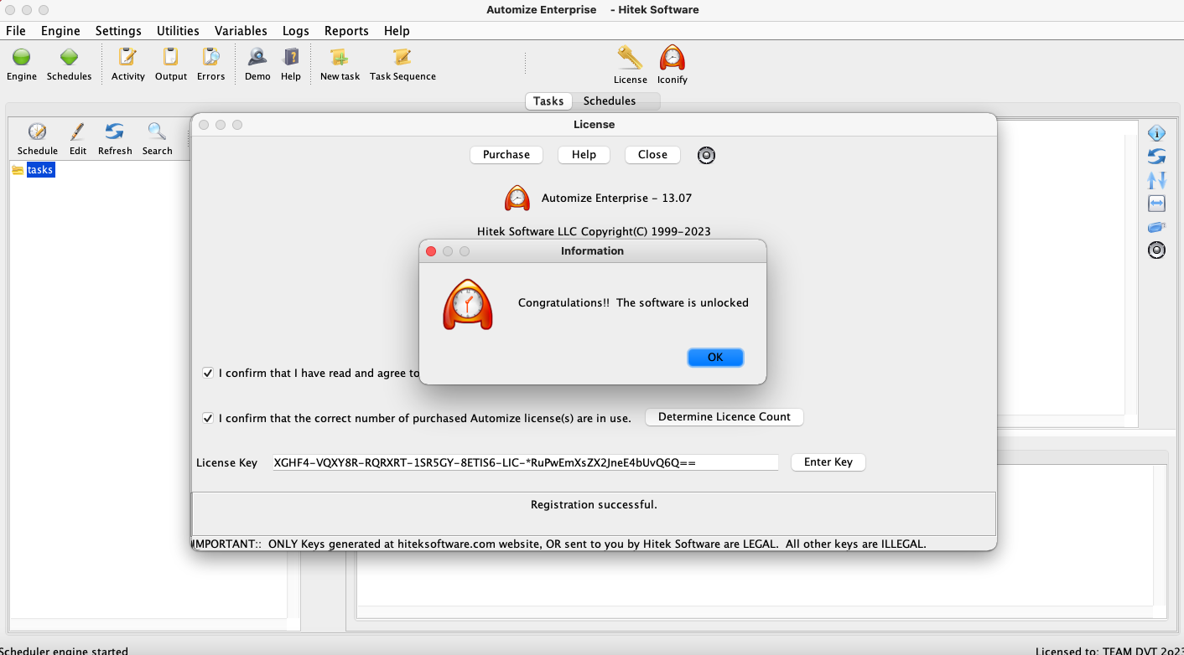Click Determine Licence Count button
Viewport: 1184px width, 655px height.
click(x=724, y=417)
